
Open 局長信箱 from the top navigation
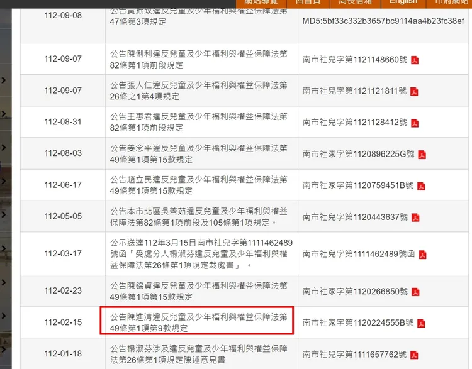click(355, 2)
